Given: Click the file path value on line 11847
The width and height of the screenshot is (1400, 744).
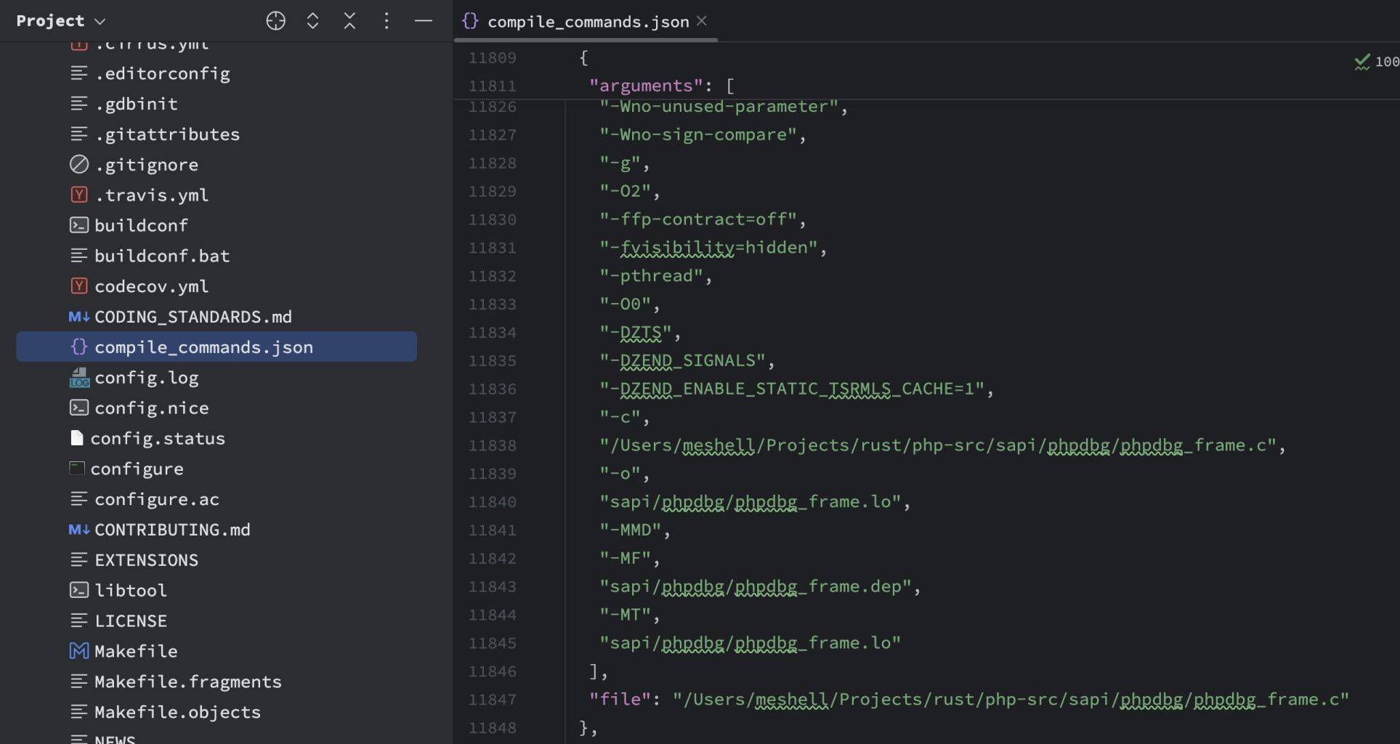Looking at the screenshot, I should (x=1011, y=700).
